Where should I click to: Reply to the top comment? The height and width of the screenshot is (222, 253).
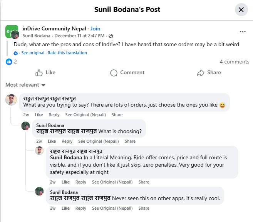pos(54,115)
